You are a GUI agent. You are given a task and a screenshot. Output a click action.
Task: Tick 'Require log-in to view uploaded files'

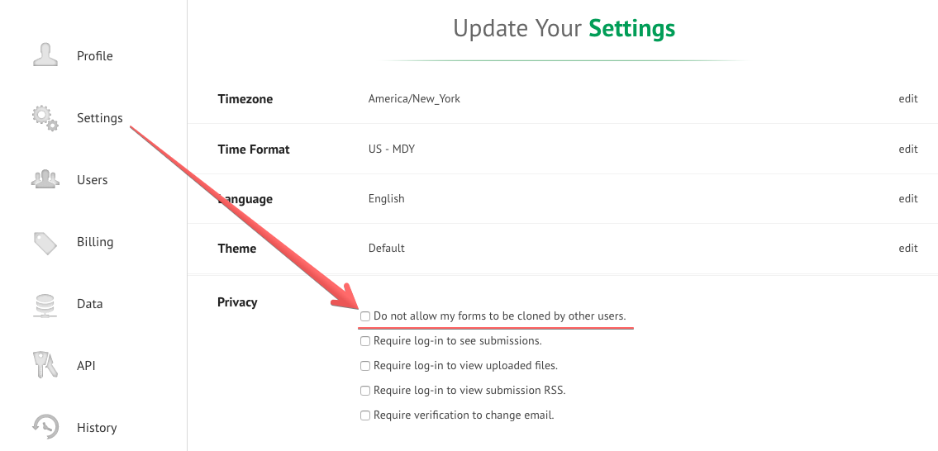[365, 366]
